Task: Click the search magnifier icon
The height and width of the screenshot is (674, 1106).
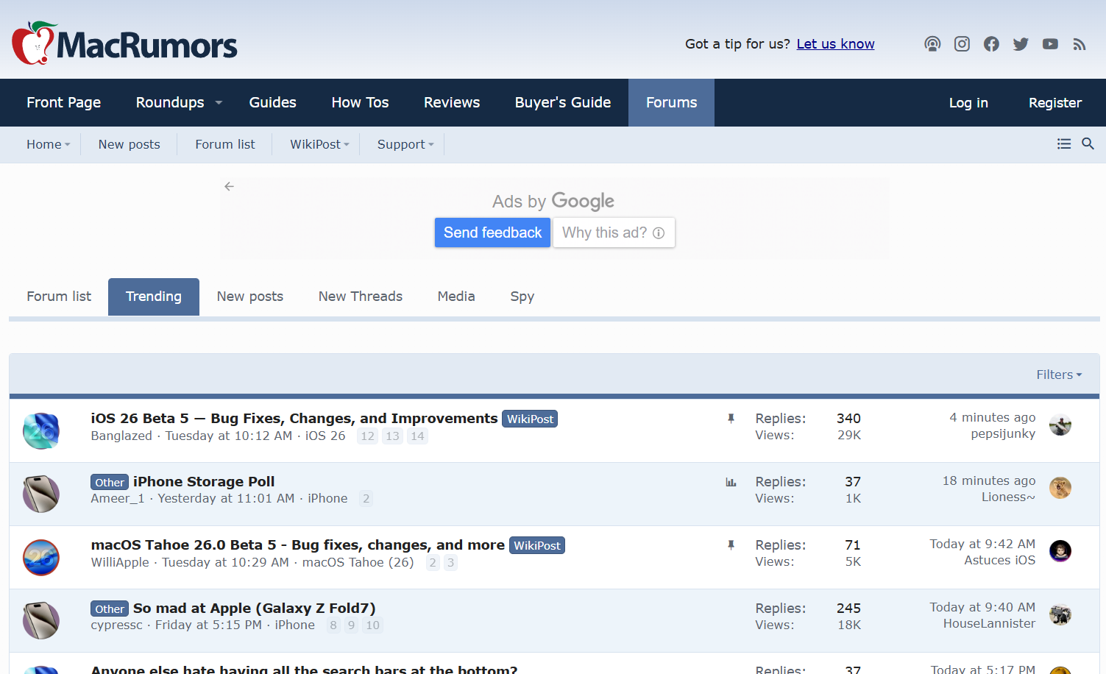Action: click(x=1088, y=143)
